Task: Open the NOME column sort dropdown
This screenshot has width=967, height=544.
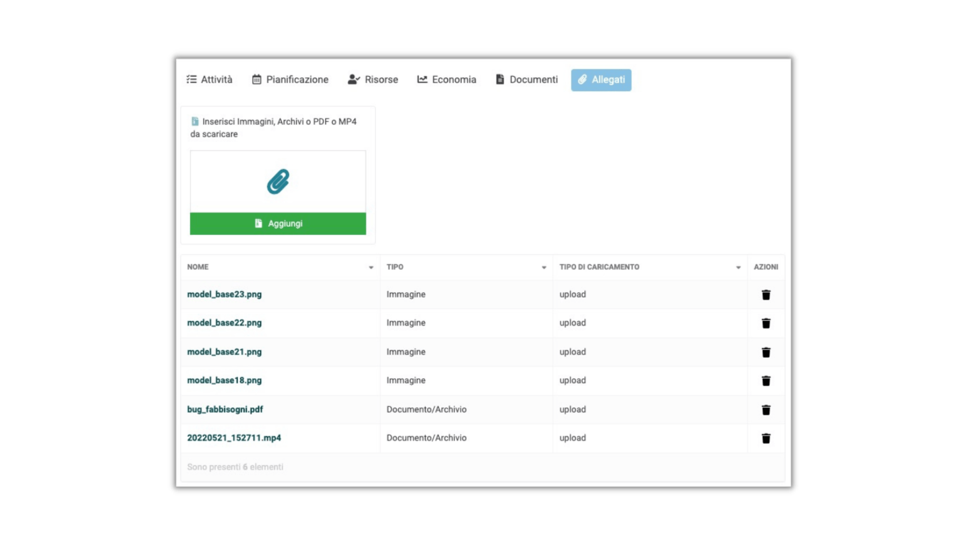Action: (371, 267)
